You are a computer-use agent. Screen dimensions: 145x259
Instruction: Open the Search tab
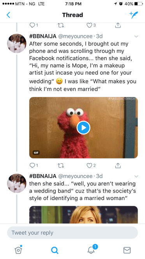(x=55, y=250)
